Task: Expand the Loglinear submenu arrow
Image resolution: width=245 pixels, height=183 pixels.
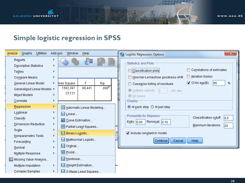Action: [x=54, y=112]
